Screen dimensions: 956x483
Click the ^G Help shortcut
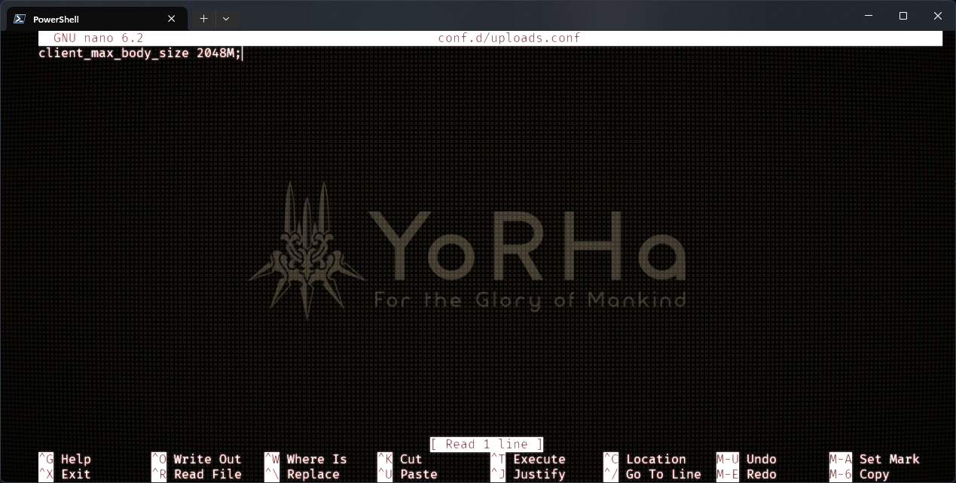click(65, 459)
